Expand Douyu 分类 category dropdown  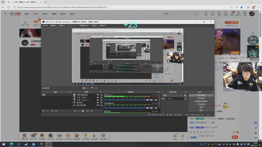(x=45, y=14)
